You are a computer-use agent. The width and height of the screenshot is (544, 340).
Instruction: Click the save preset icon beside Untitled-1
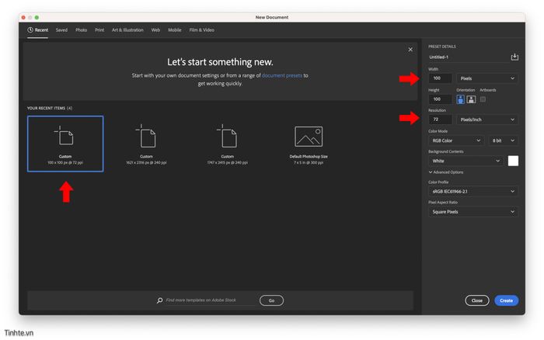click(514, 57)
